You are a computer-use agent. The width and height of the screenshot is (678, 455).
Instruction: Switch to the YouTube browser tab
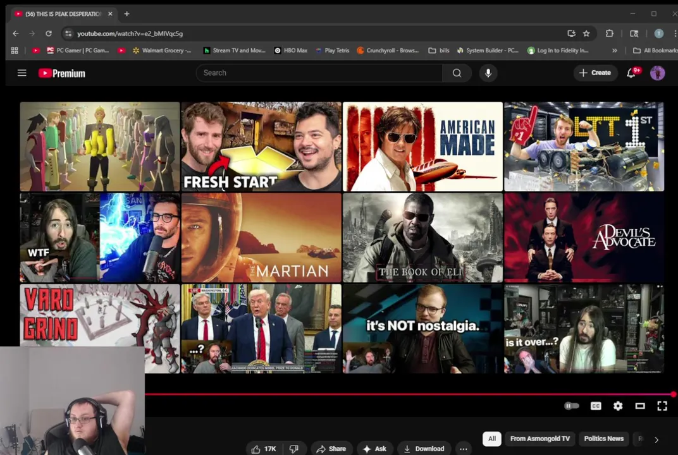(63, 14)
